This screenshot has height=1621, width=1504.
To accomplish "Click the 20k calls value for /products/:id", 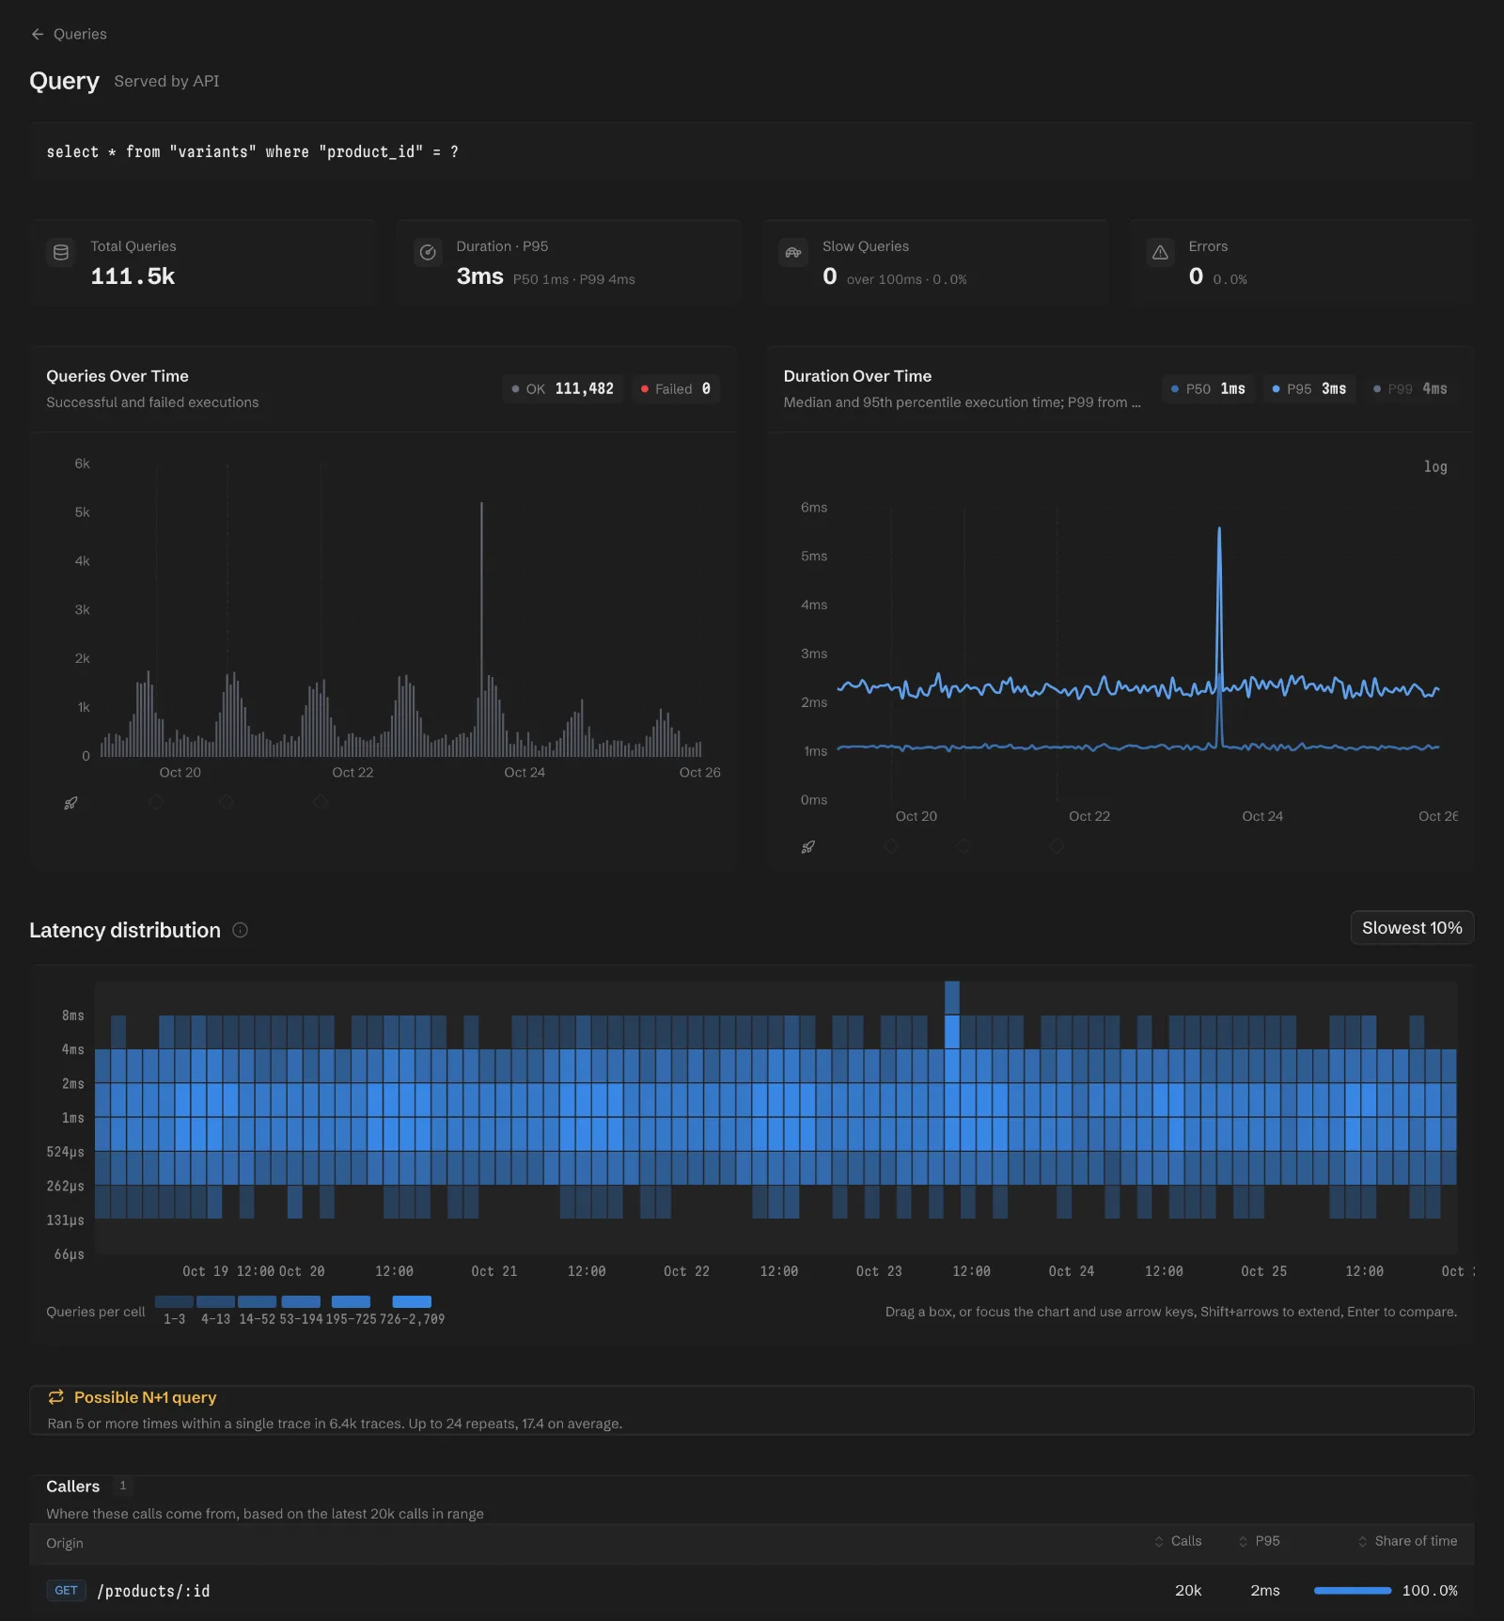I will (1188, 1591).
